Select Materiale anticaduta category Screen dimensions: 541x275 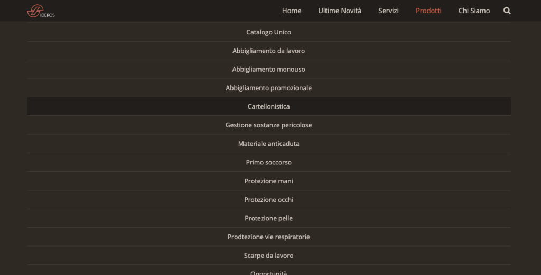[x=269, y=143]
